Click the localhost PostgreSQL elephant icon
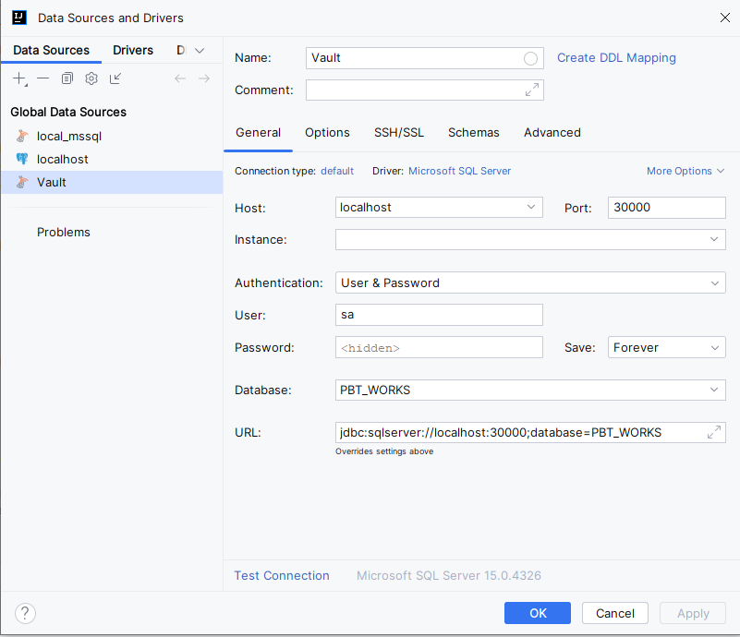 coord(21,159)
